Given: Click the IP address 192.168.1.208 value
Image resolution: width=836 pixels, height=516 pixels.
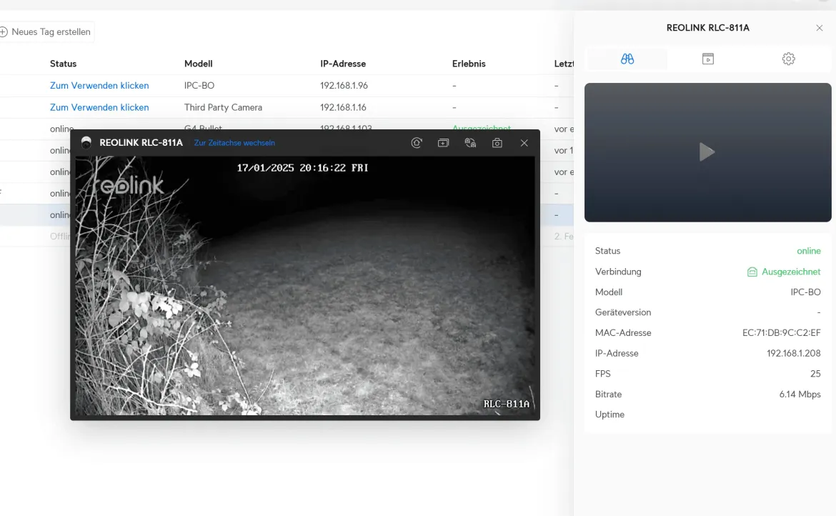Looking at the screenshot, I should click(x=793, y=353).
